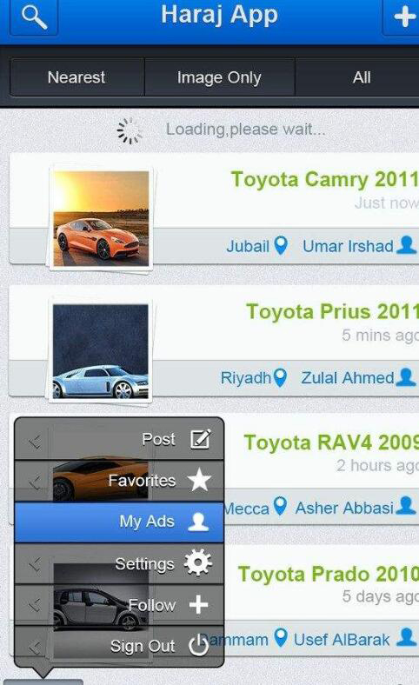
Task: Open the blue car thumbnail of the Prius ad
Action: click(x=101, y=351)
